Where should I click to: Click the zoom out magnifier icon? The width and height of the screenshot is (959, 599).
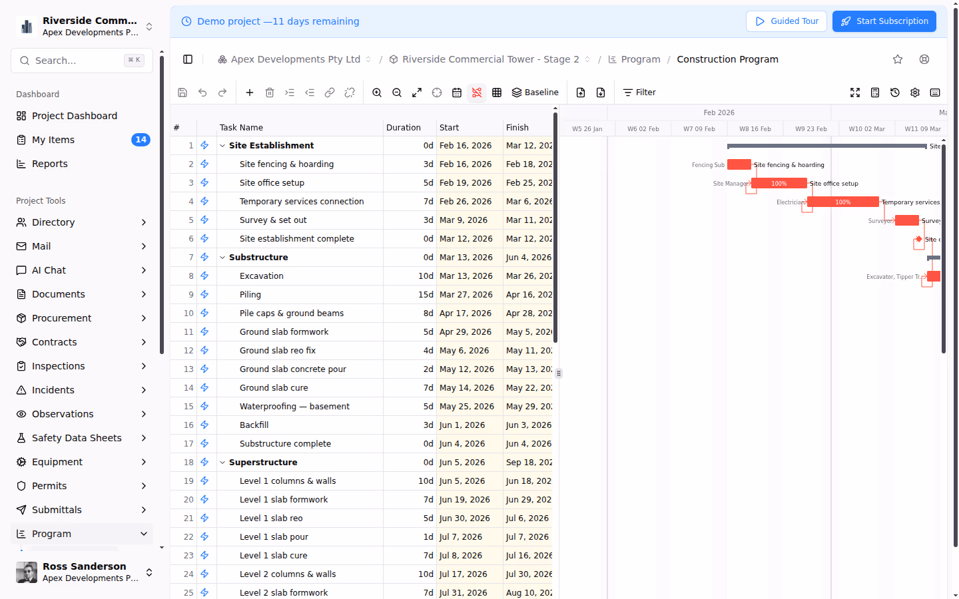click(x=397, y=93)
